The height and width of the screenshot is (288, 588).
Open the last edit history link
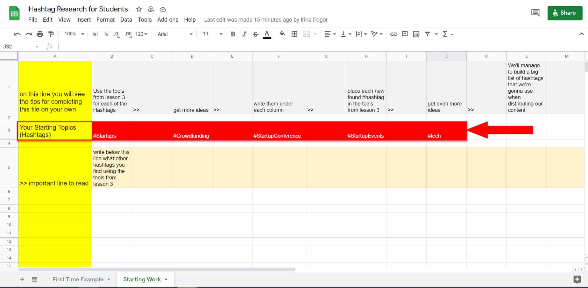(x=266, y=20)
